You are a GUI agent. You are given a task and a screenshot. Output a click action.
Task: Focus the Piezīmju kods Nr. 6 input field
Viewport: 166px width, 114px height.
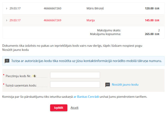(x=75, y=75)
